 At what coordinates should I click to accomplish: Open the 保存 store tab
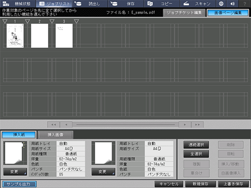tap(126, 3)
